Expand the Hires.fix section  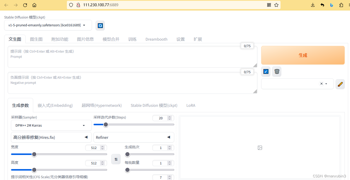coord(51,137)
